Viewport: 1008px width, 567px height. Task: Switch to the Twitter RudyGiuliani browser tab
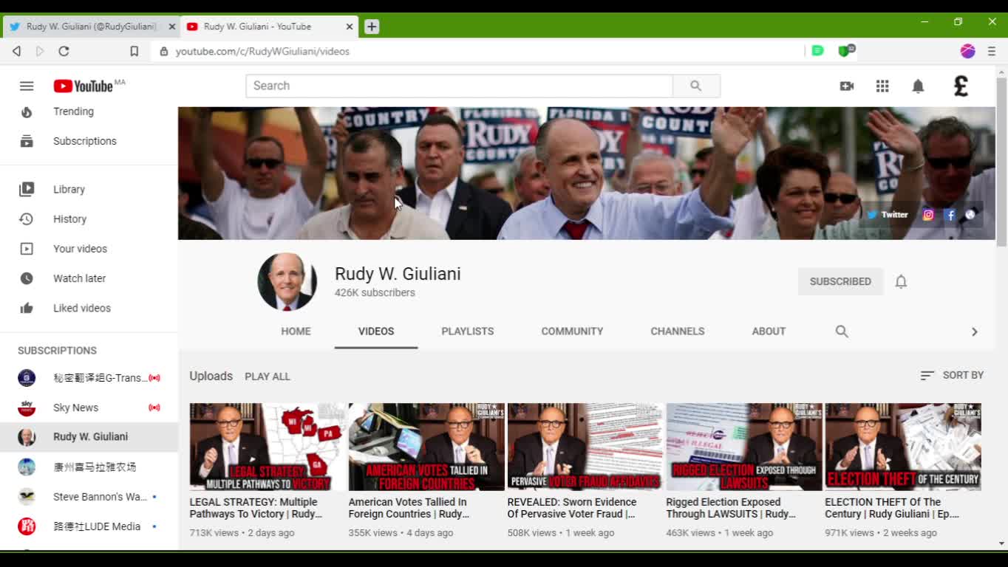pos(90,27)
